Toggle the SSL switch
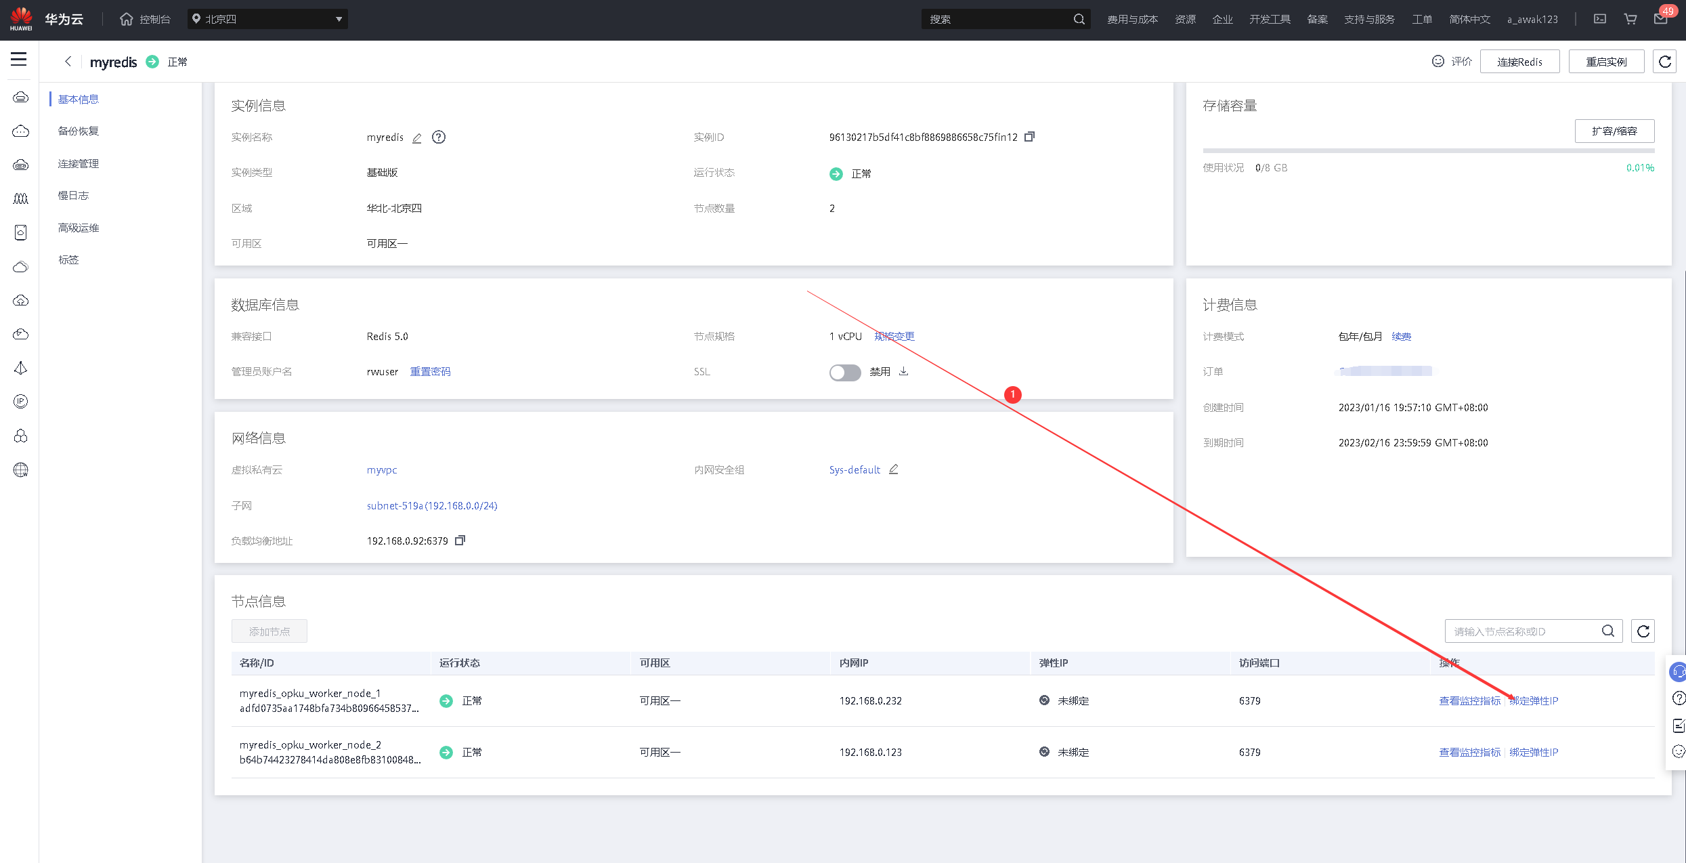Screen dimensions: 1686x863 pos(844,373)
